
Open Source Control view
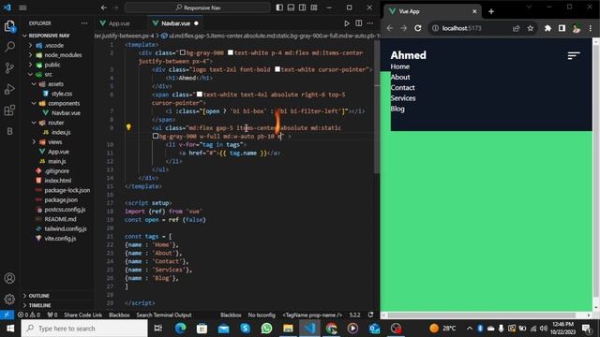tap(9, 68)
